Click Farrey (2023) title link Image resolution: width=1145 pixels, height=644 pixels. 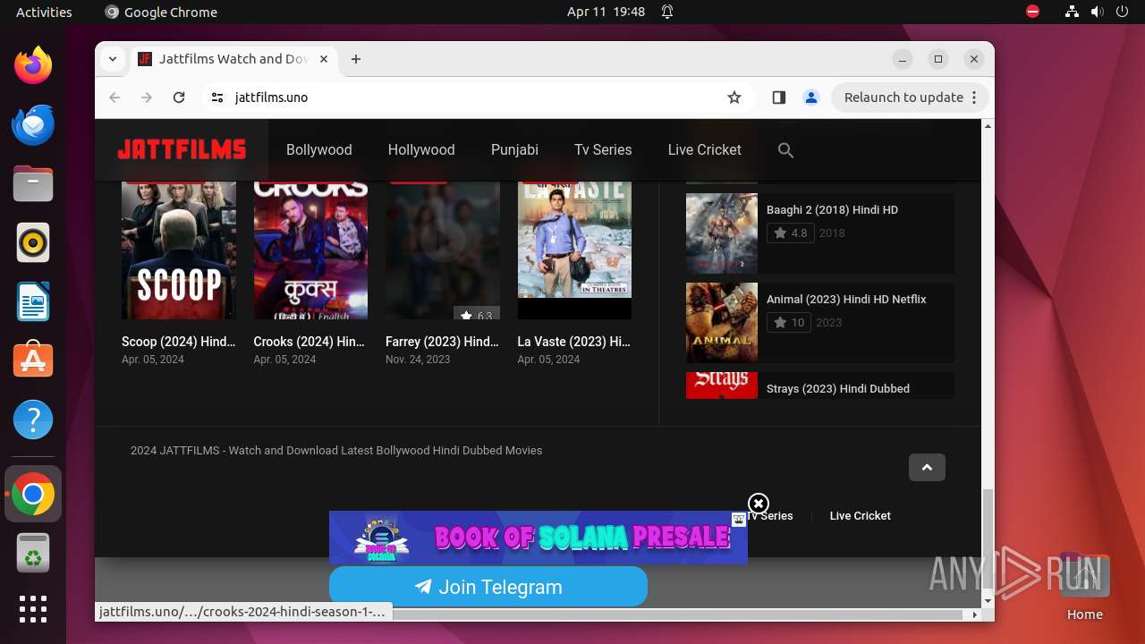[x=442, y=342]
